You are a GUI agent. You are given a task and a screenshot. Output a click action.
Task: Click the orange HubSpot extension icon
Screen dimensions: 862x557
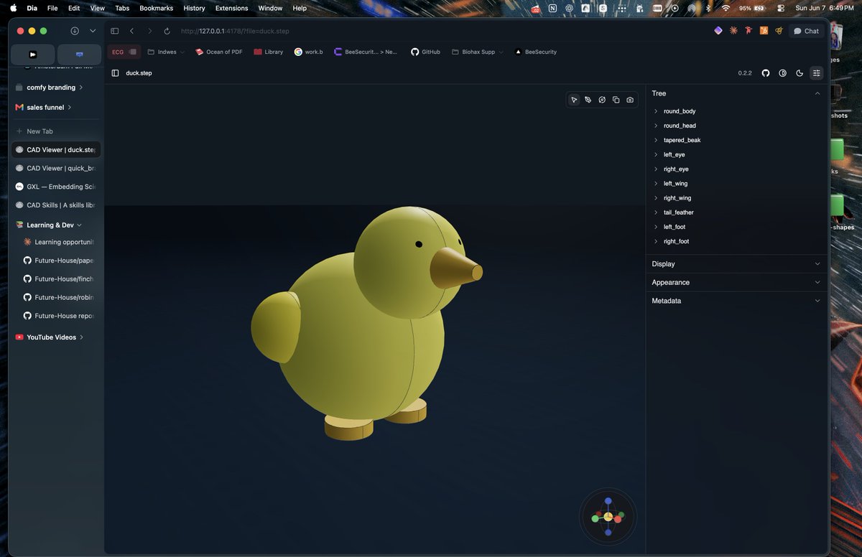764,31
